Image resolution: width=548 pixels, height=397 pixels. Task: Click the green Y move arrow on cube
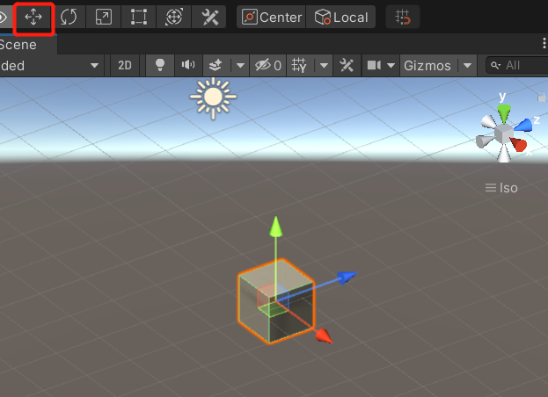(276, 227)
